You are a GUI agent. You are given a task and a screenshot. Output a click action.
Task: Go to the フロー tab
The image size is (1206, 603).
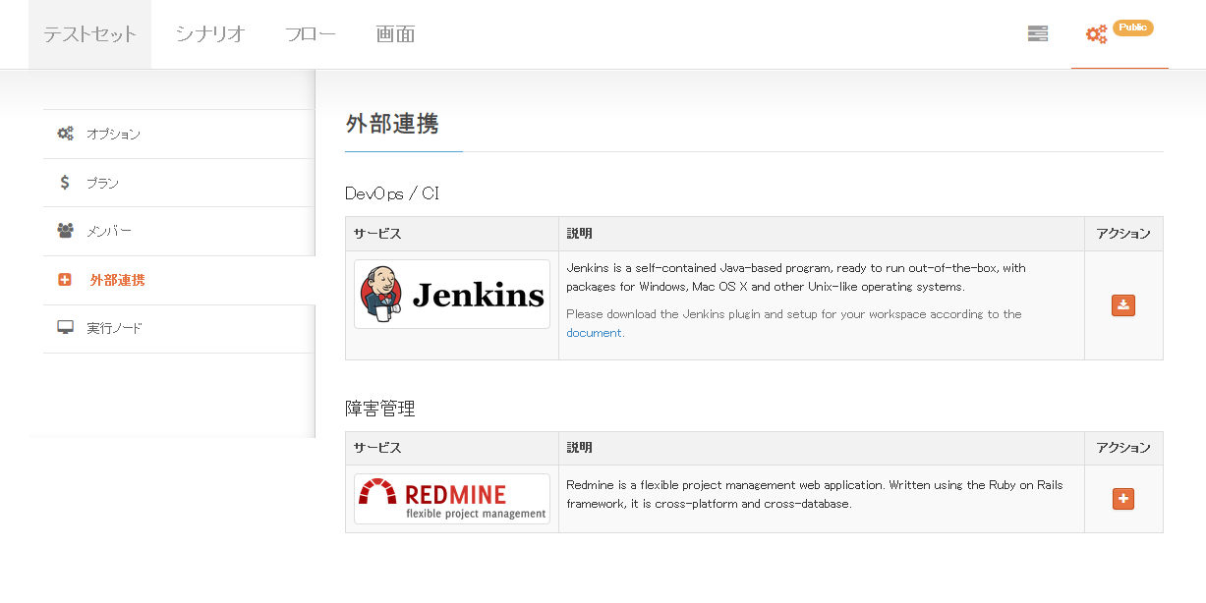(310, 34)
